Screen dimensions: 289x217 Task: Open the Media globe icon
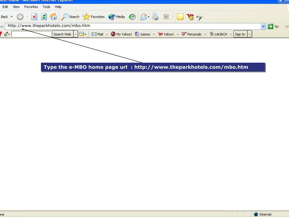[x=112, y=17]
